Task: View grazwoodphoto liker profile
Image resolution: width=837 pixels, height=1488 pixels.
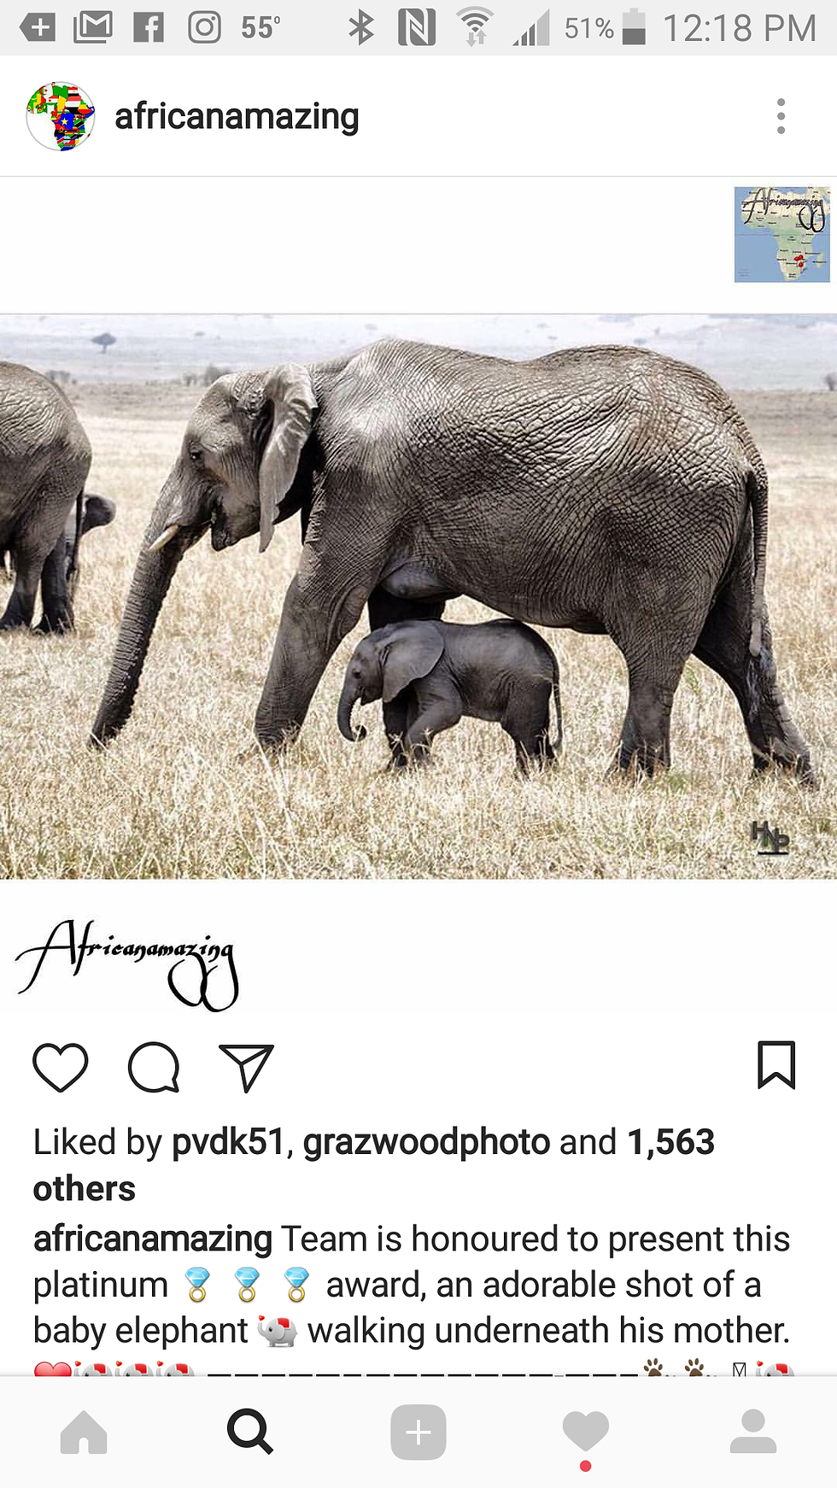Action: (426, 1142)
